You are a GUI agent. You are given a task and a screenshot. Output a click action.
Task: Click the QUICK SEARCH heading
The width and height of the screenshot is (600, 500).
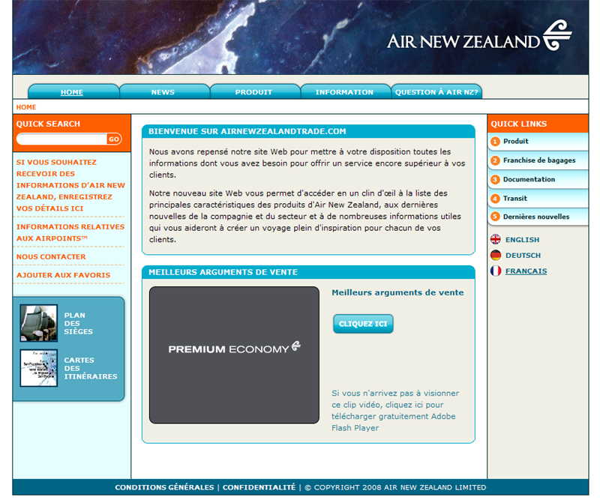click(48, 124)
